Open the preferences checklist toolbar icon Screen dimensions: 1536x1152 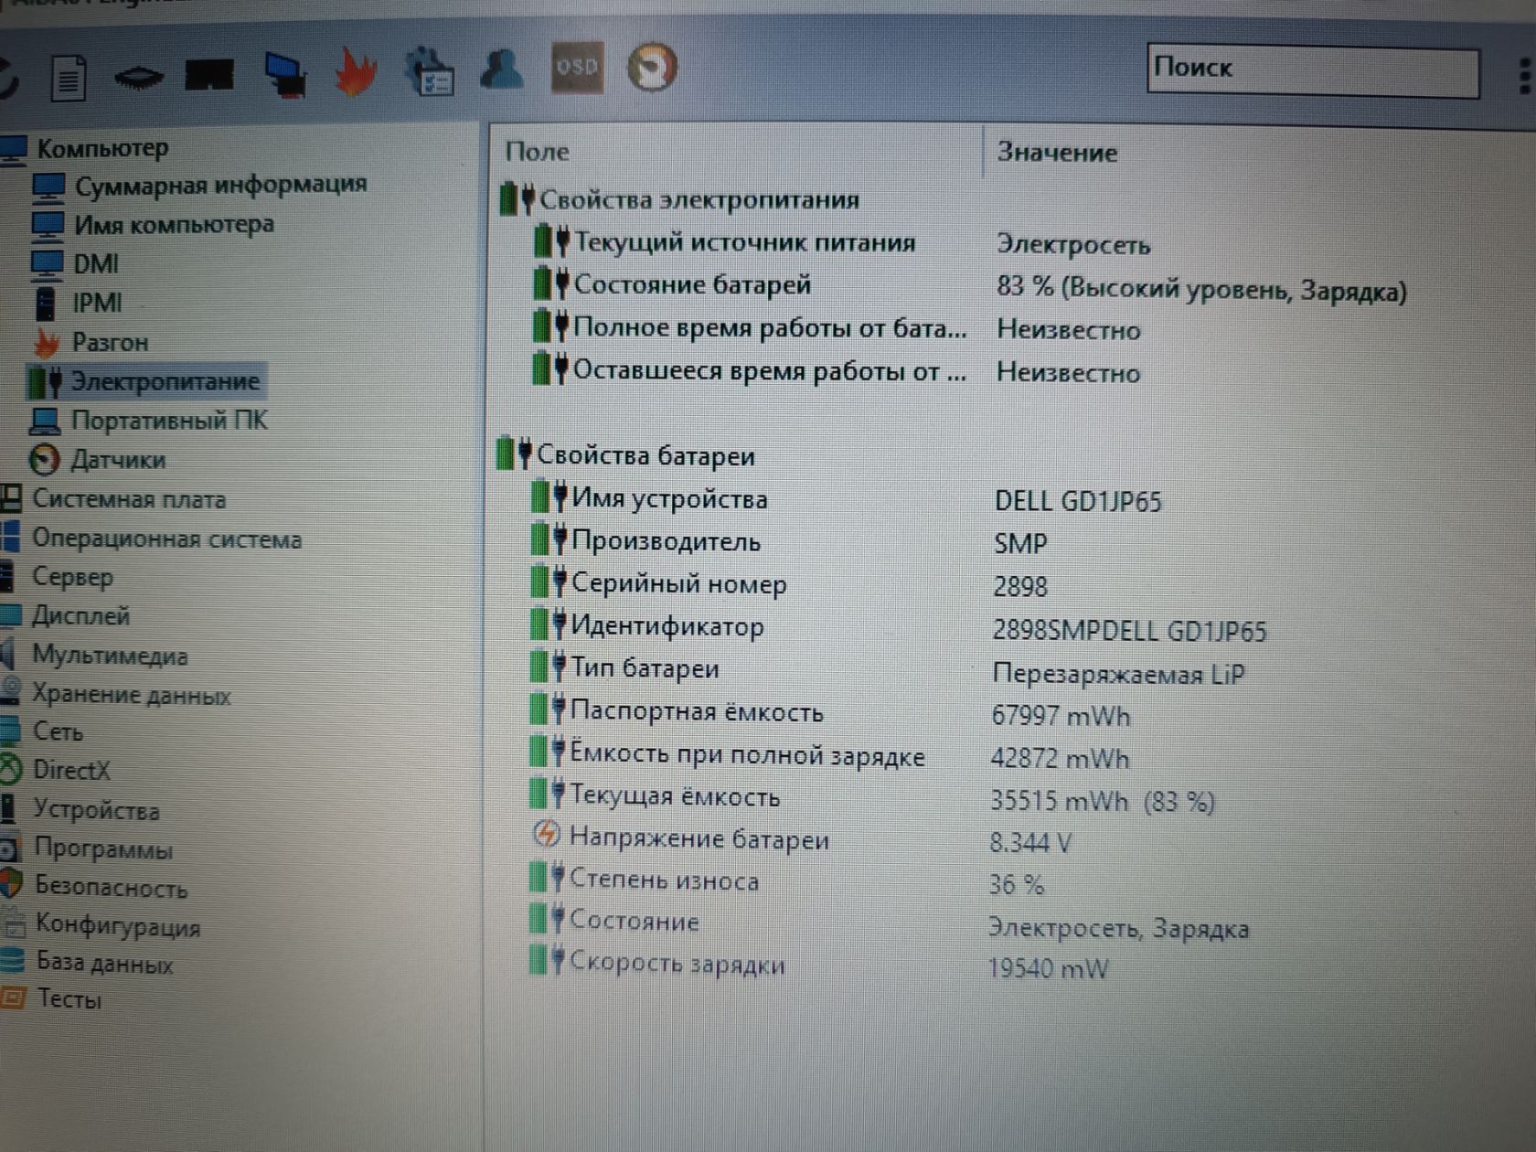coord(429,71)
